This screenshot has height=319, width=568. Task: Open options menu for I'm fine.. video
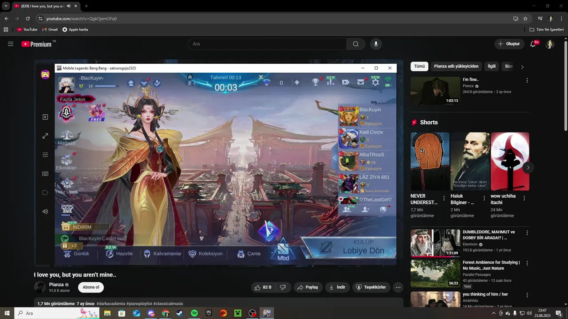527,81
